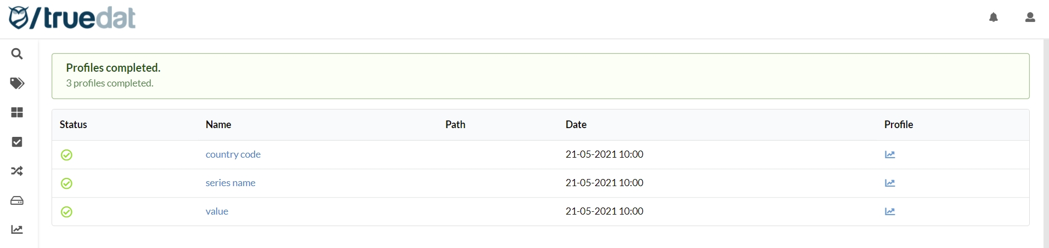The height and width of the screenshot is (248, 1049).
Task: Open the hard drive sidebar icon
Action: click(17, 200)
